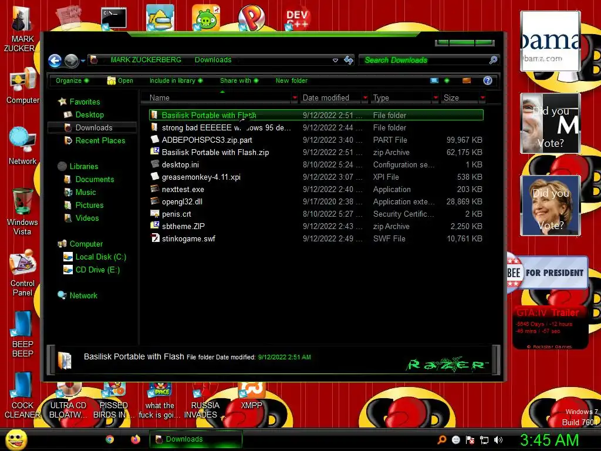The height and width of the screenshot is (451, 601).
Task: Go back with the blue Back arrow
Action: point(55,60)
